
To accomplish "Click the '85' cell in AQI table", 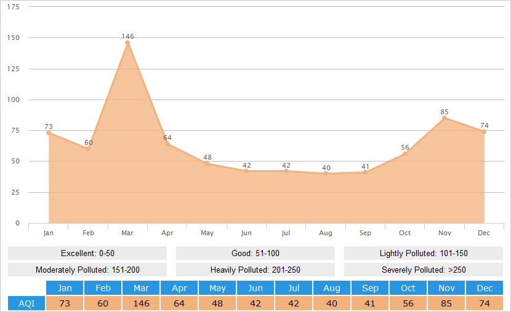I will tap(446, 303).
